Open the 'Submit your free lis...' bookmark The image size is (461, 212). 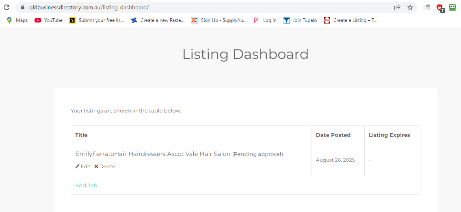coord(97,20)
